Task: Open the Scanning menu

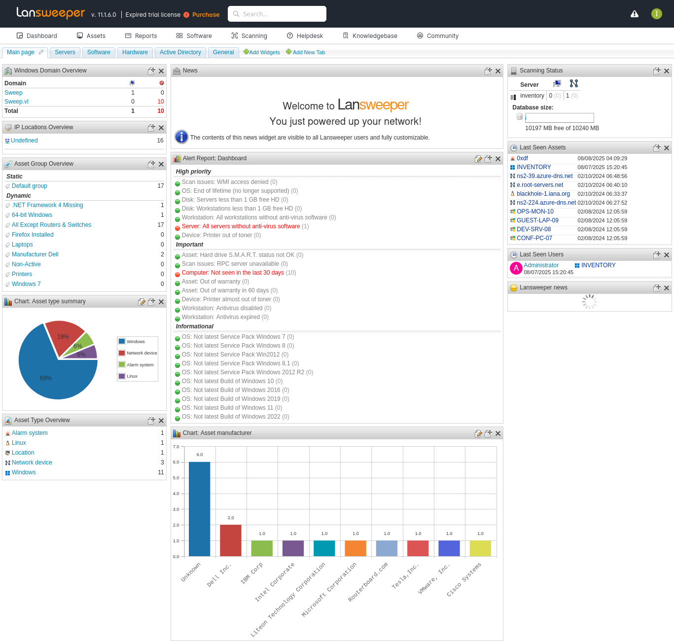Action: tap(249, 36)
